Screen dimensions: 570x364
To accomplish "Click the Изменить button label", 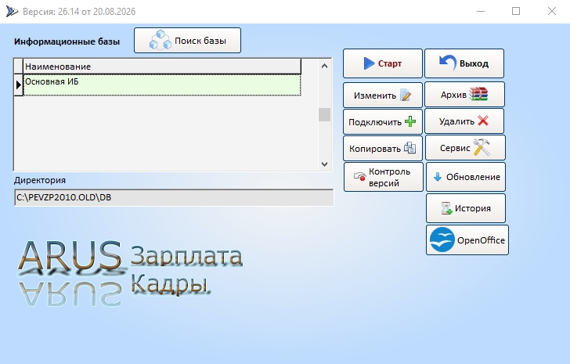I will tap(375, 96).
